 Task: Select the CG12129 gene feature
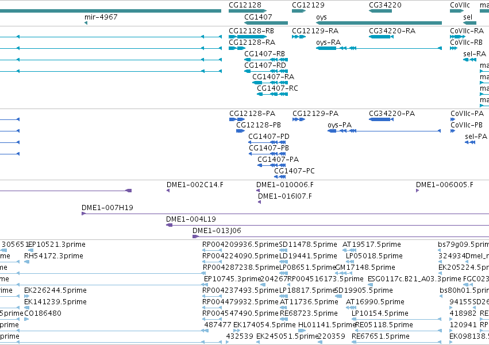(x=298, y=11)
